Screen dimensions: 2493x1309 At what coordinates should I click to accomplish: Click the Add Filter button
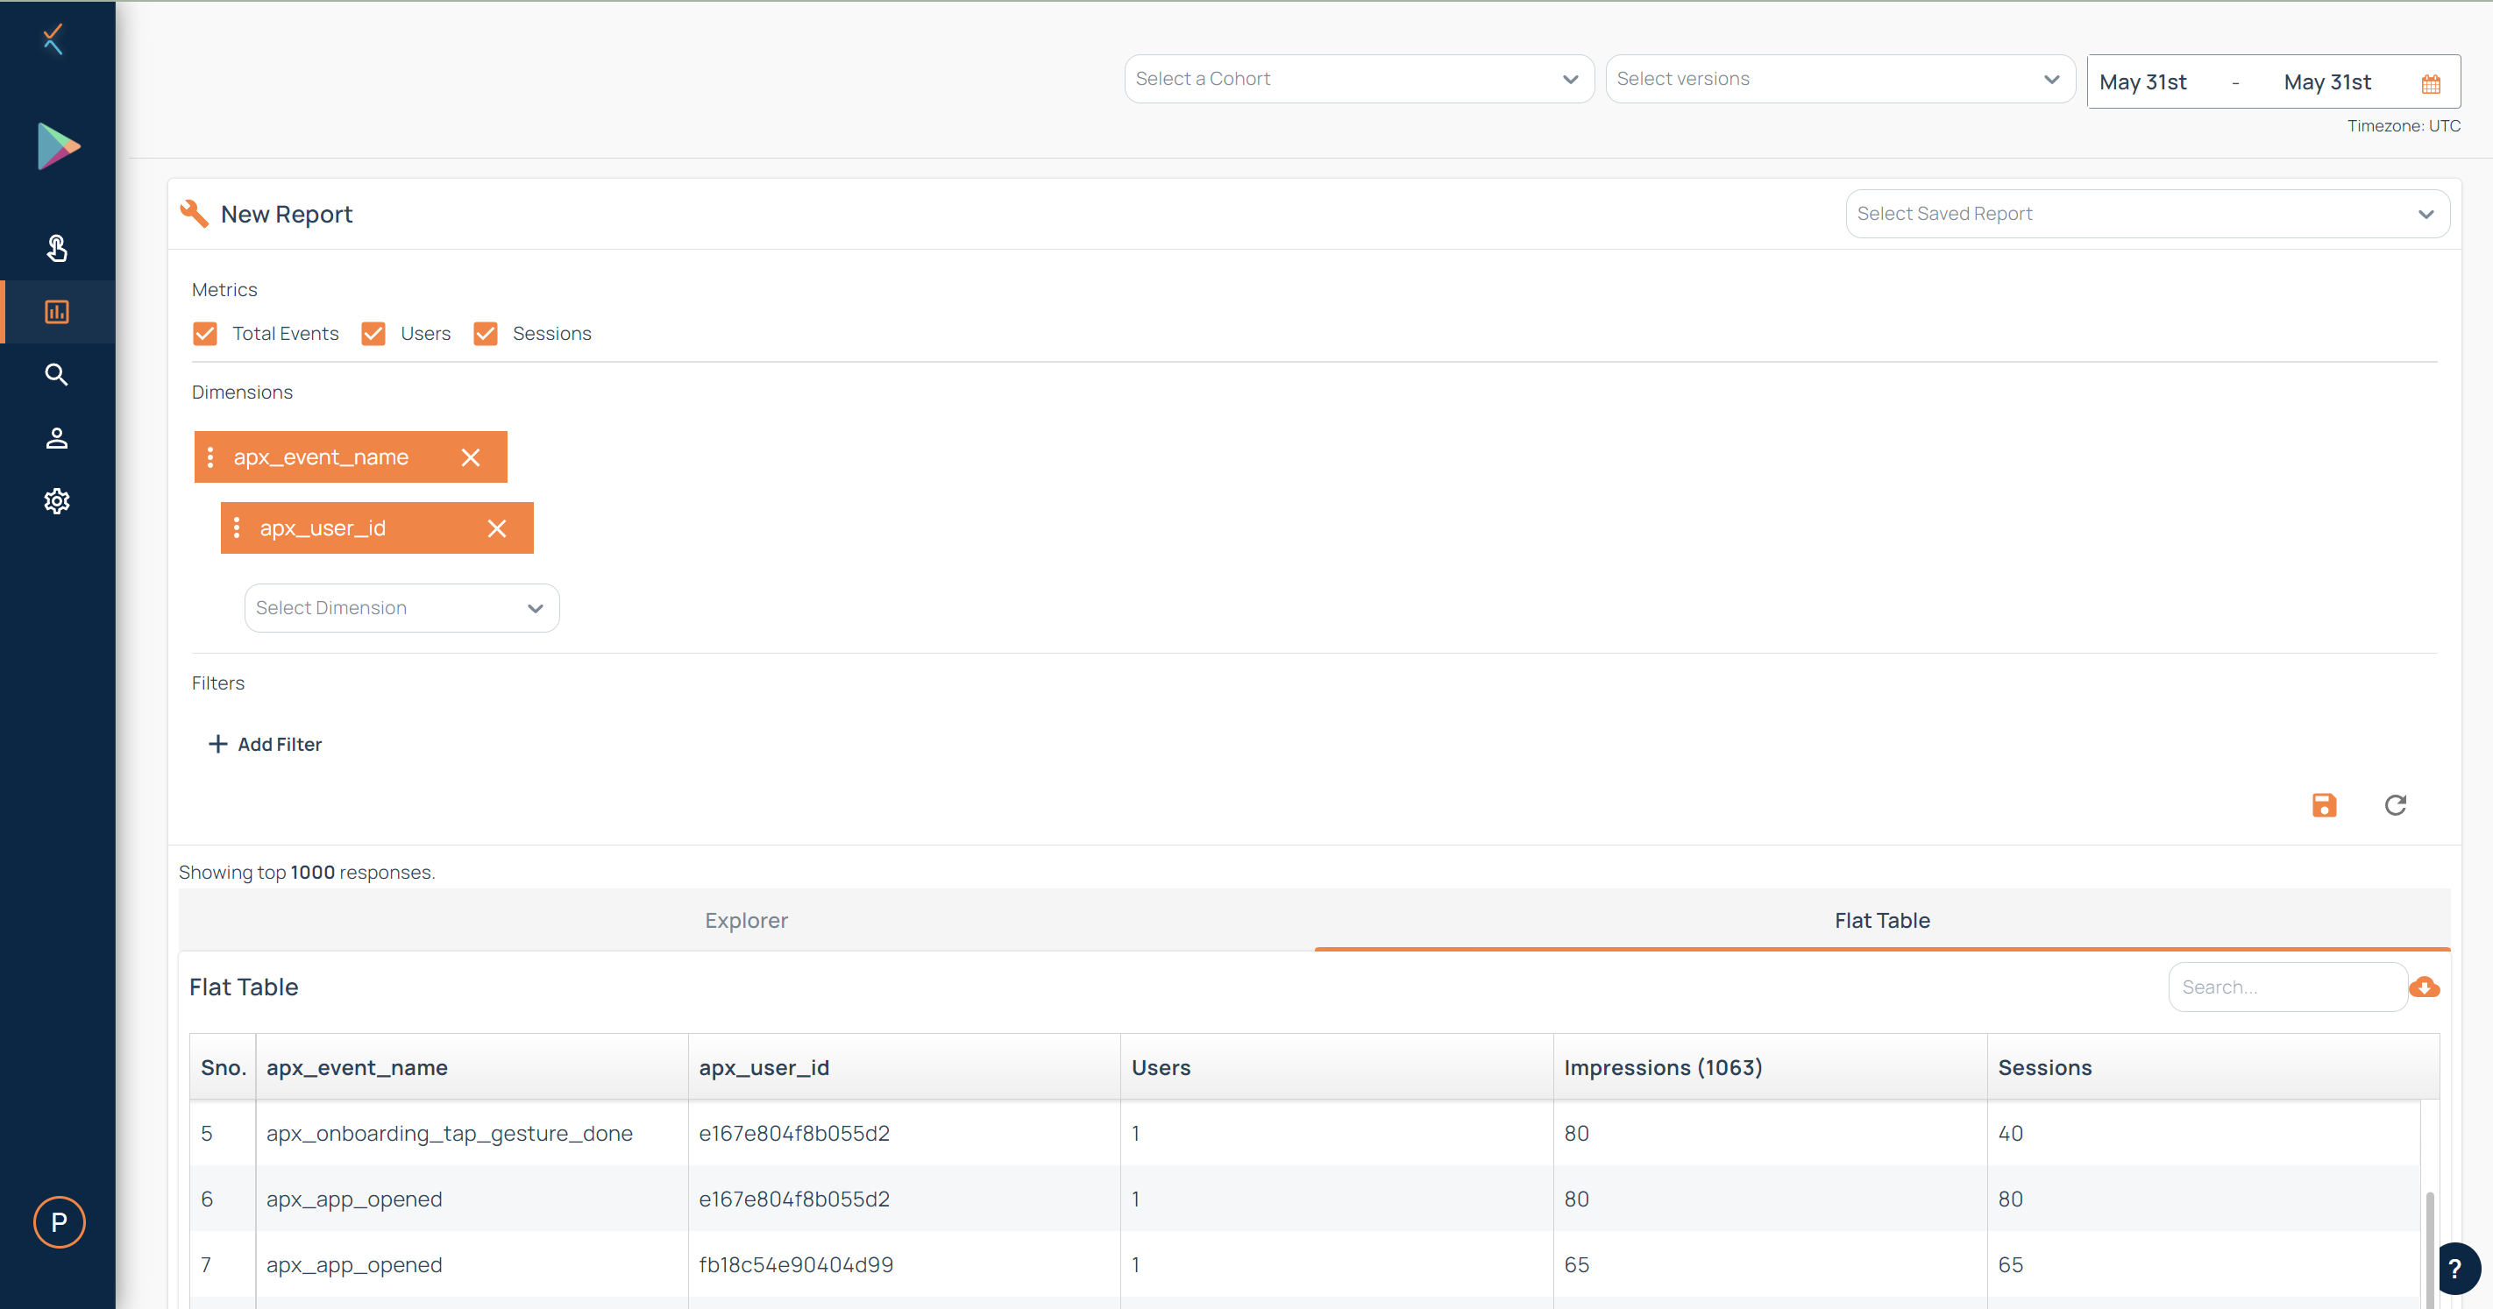point(266,744)
